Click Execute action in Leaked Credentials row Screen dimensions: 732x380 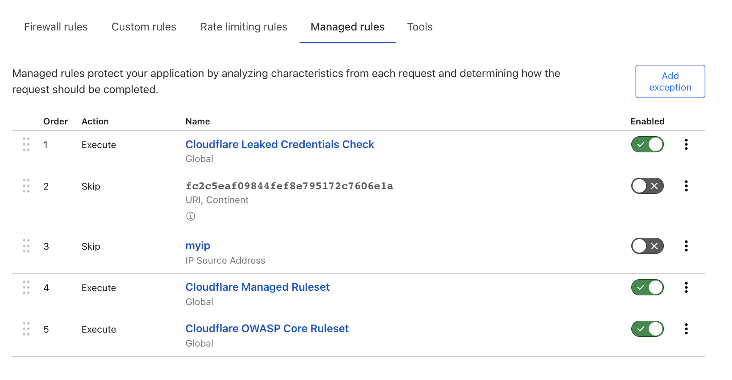tap(99, 145)
